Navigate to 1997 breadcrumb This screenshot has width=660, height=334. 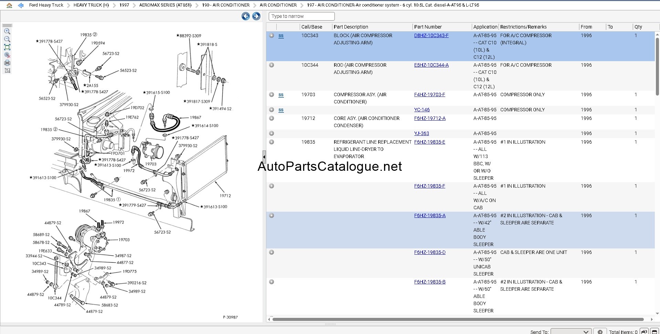click(x=124, y=5)
